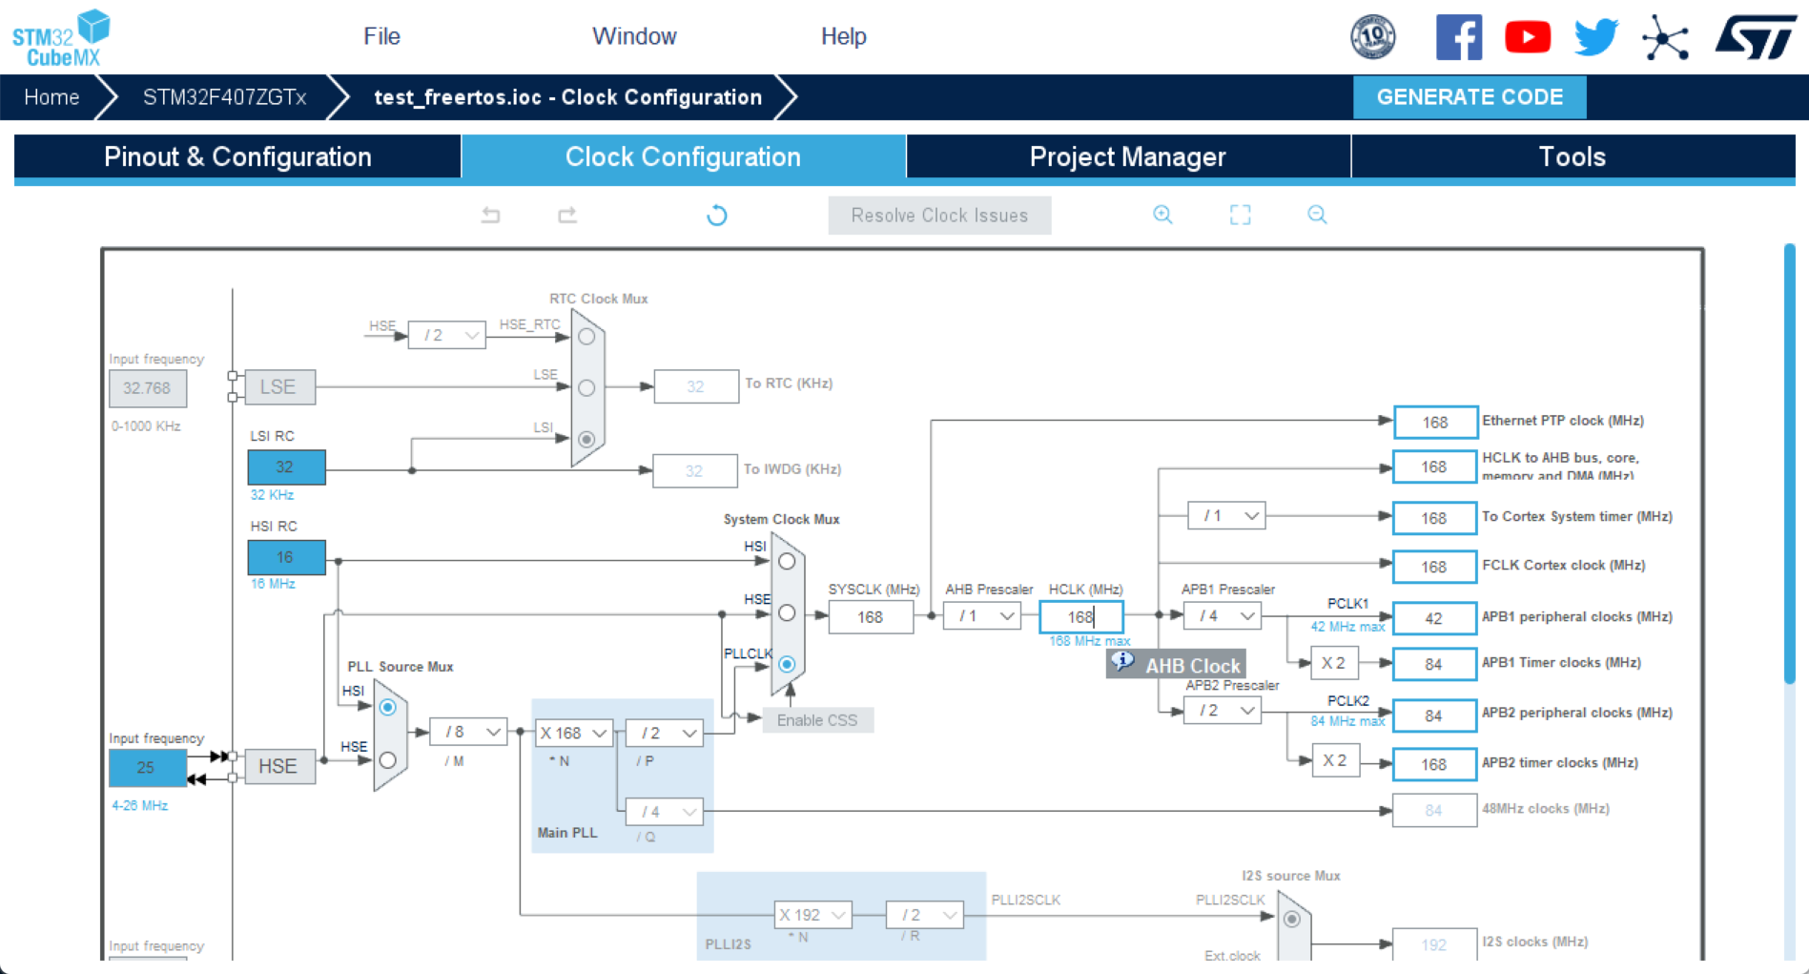This screenshot has height=974, width=1809.
Task: Go to Home breadcrumb
Action: click(x=51, y=97)
